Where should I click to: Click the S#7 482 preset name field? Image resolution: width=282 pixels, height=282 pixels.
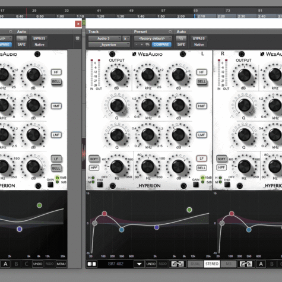point(116,264)
